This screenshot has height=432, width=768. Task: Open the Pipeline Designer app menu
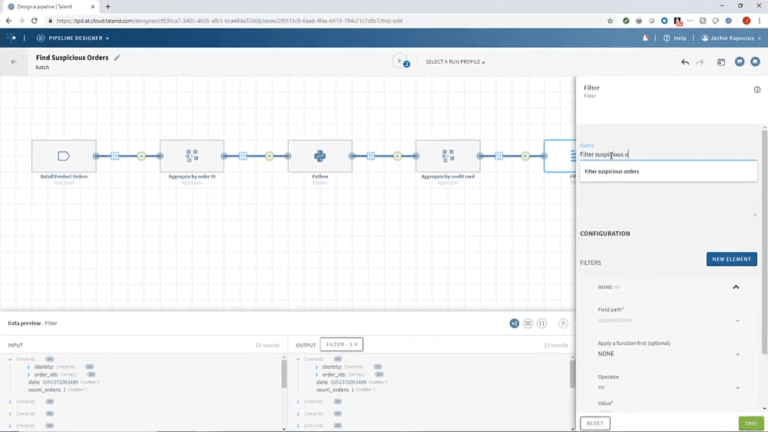(73, 38)
